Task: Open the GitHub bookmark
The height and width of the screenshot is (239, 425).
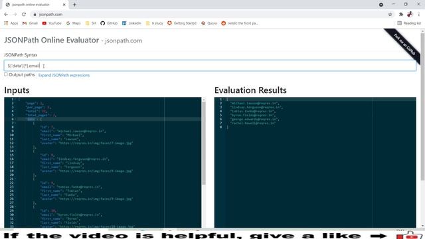Action: [x=109, y=23]
